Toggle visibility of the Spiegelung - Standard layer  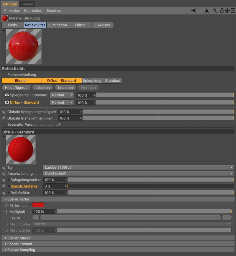(x=7, y=95)
